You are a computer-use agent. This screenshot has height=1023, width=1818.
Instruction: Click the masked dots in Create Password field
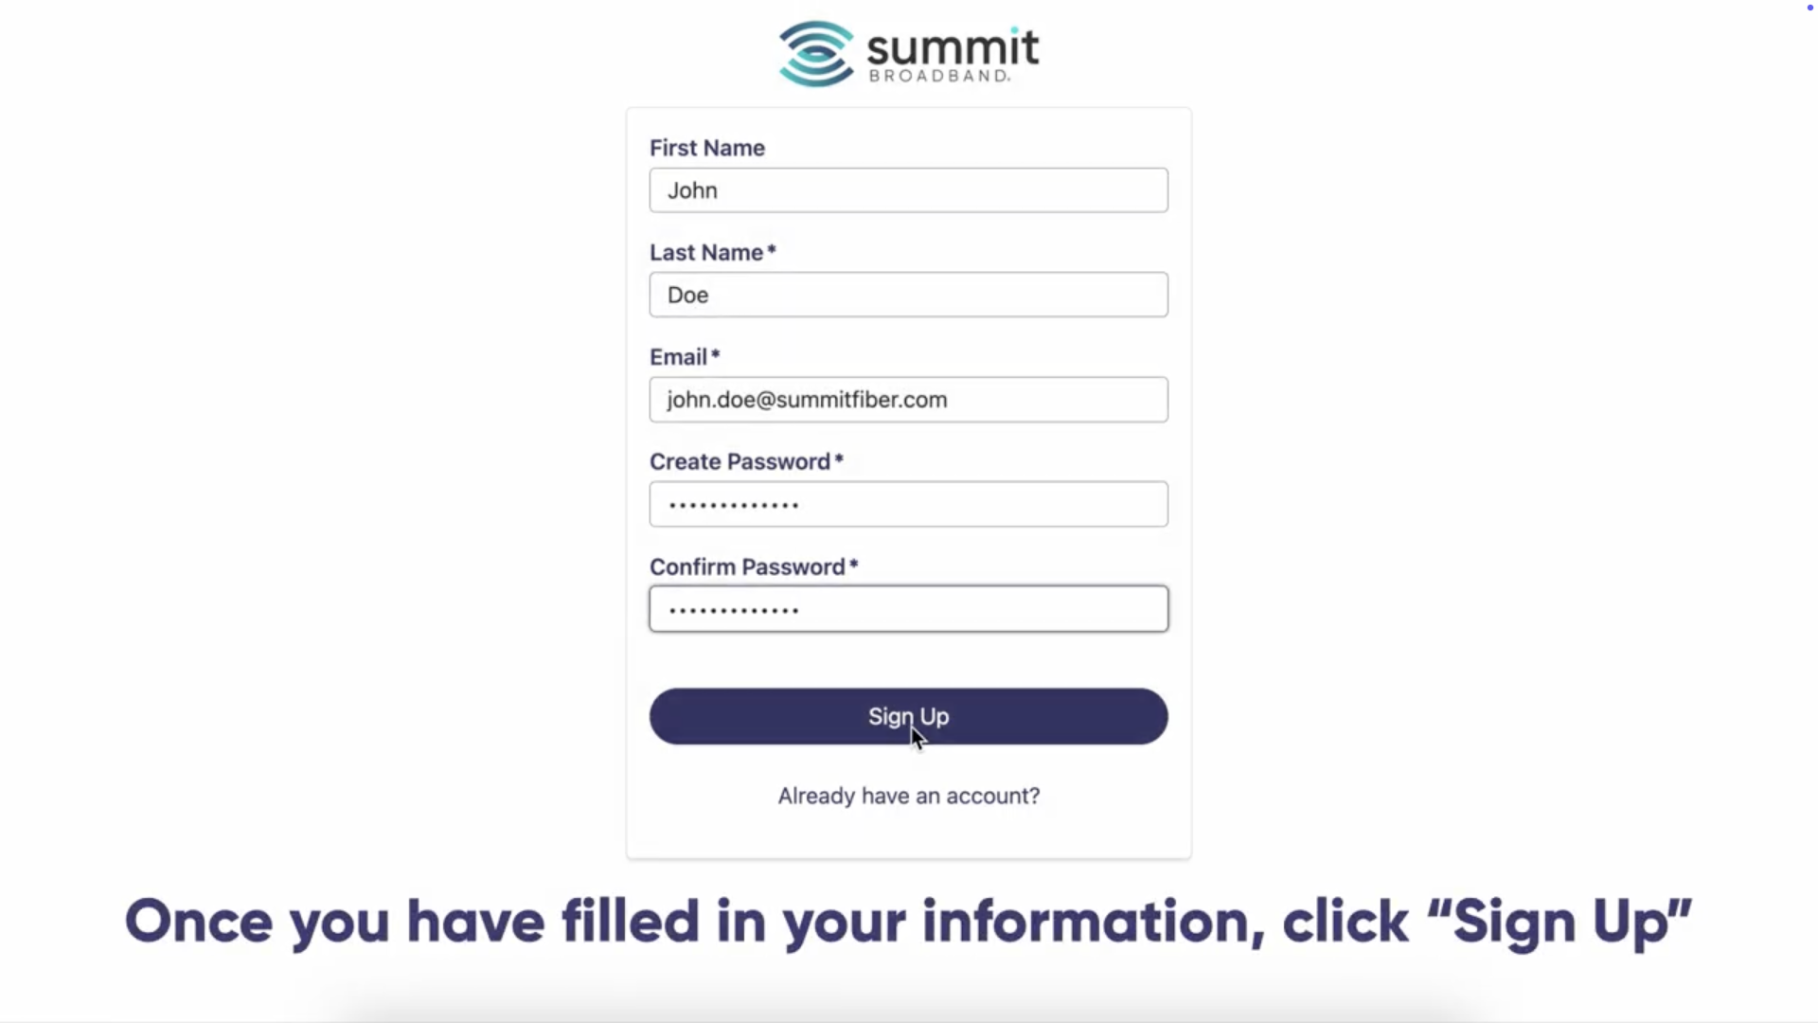point(734,506)
